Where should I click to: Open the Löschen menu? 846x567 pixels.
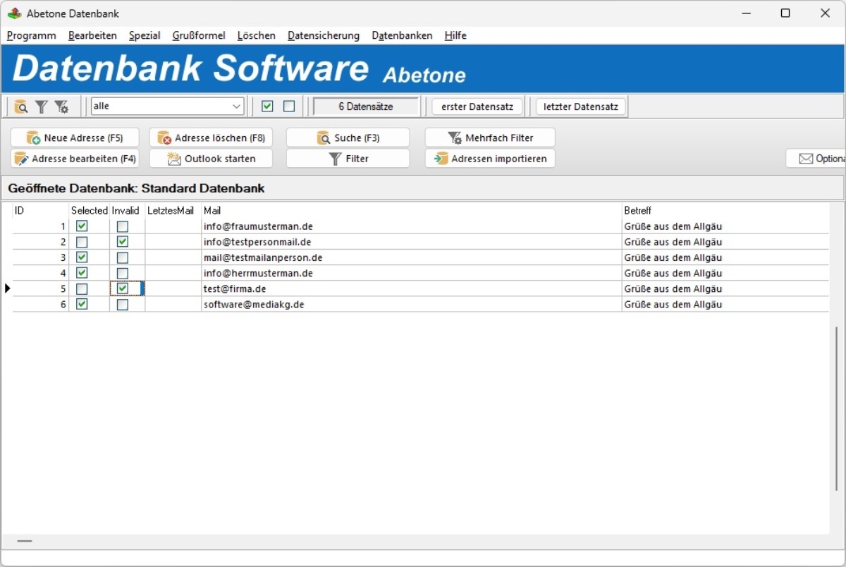[257, 35]
